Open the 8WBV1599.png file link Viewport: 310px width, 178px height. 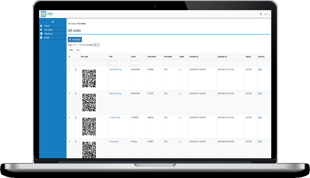click(115, 93)
